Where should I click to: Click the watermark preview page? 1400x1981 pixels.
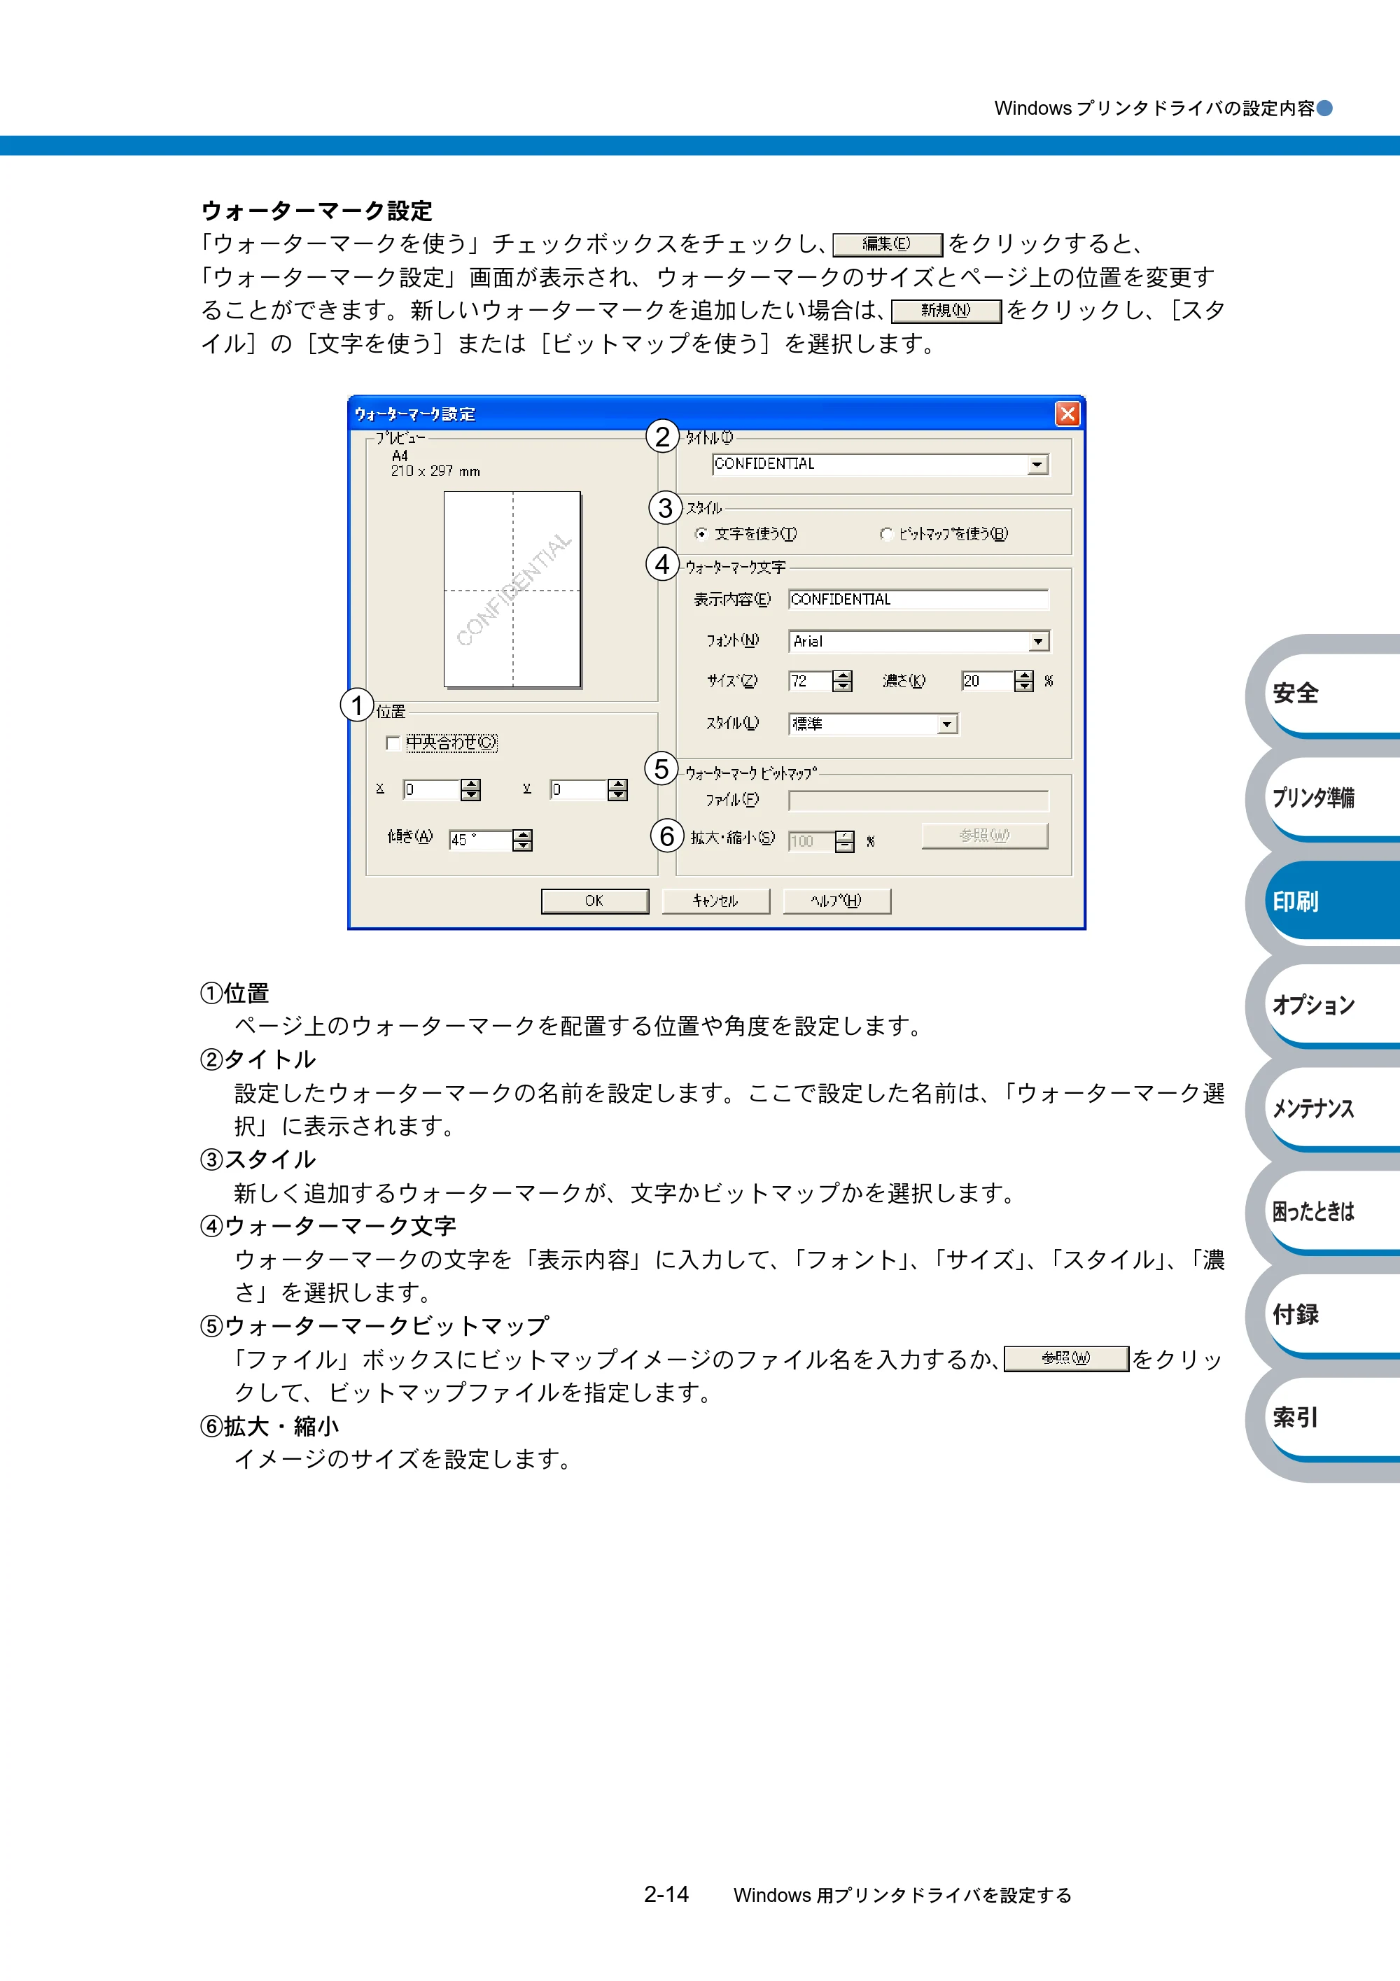512,589
